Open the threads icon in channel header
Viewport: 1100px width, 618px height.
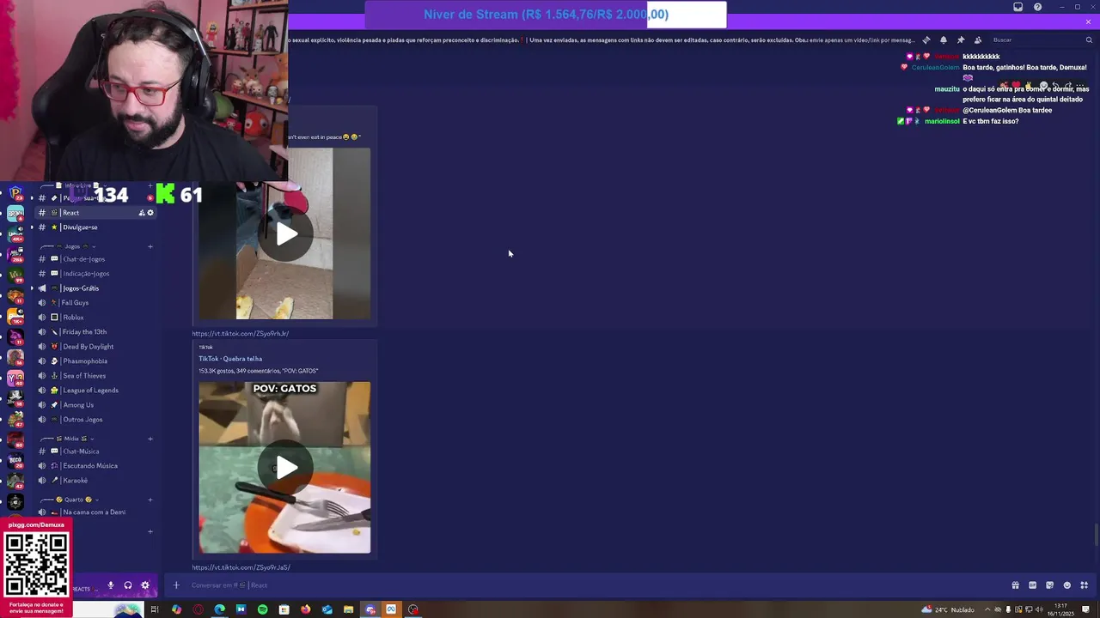[x=926, y=40]
